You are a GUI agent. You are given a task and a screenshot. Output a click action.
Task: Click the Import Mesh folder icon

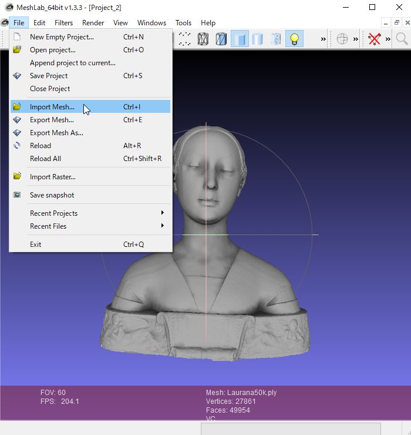17,106
